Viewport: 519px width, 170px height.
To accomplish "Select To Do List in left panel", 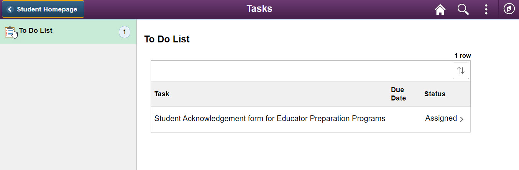I will coord(36,31).
